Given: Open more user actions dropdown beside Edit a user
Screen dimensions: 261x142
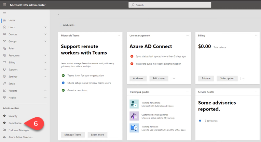Looking at the screenshot, I should click(x=174, y=78).
